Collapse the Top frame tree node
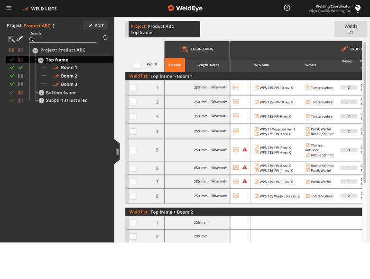The width and height of the screenshot is (370, 279). point(41,60)
